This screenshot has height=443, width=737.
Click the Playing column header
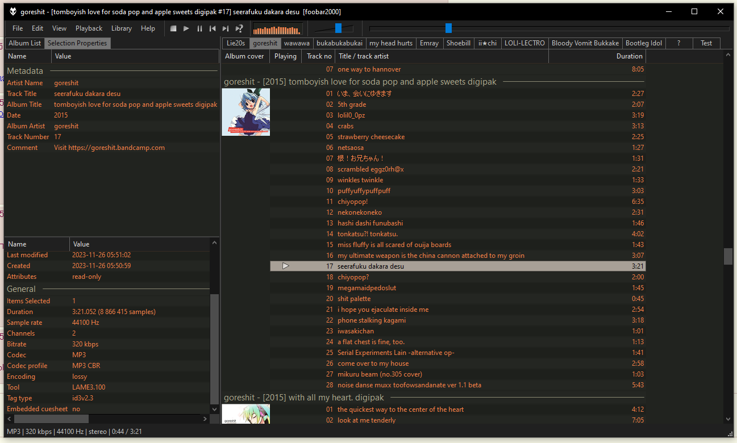tap(285, 56)
